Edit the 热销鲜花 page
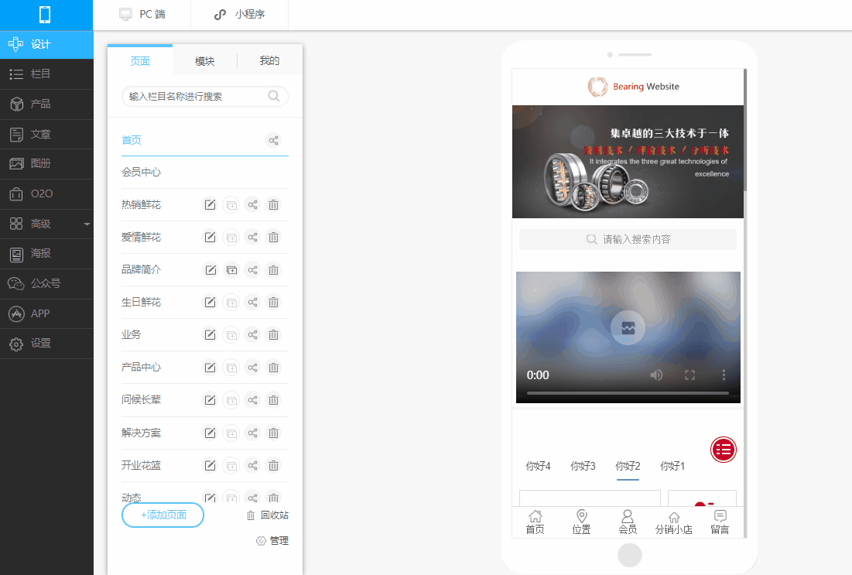 pos(210,205)
